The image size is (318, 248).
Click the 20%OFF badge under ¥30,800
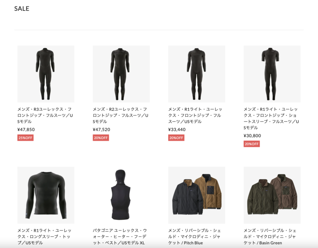tap(252, 144)
